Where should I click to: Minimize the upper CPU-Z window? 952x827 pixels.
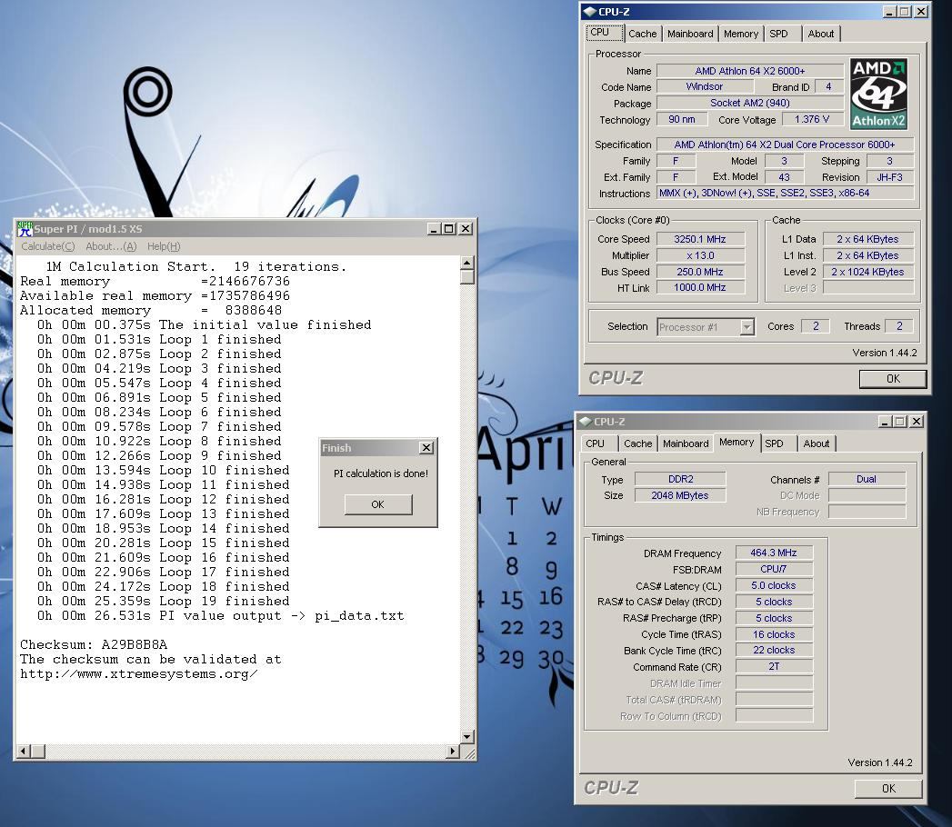pyautogui.click(x=889, y=12)
